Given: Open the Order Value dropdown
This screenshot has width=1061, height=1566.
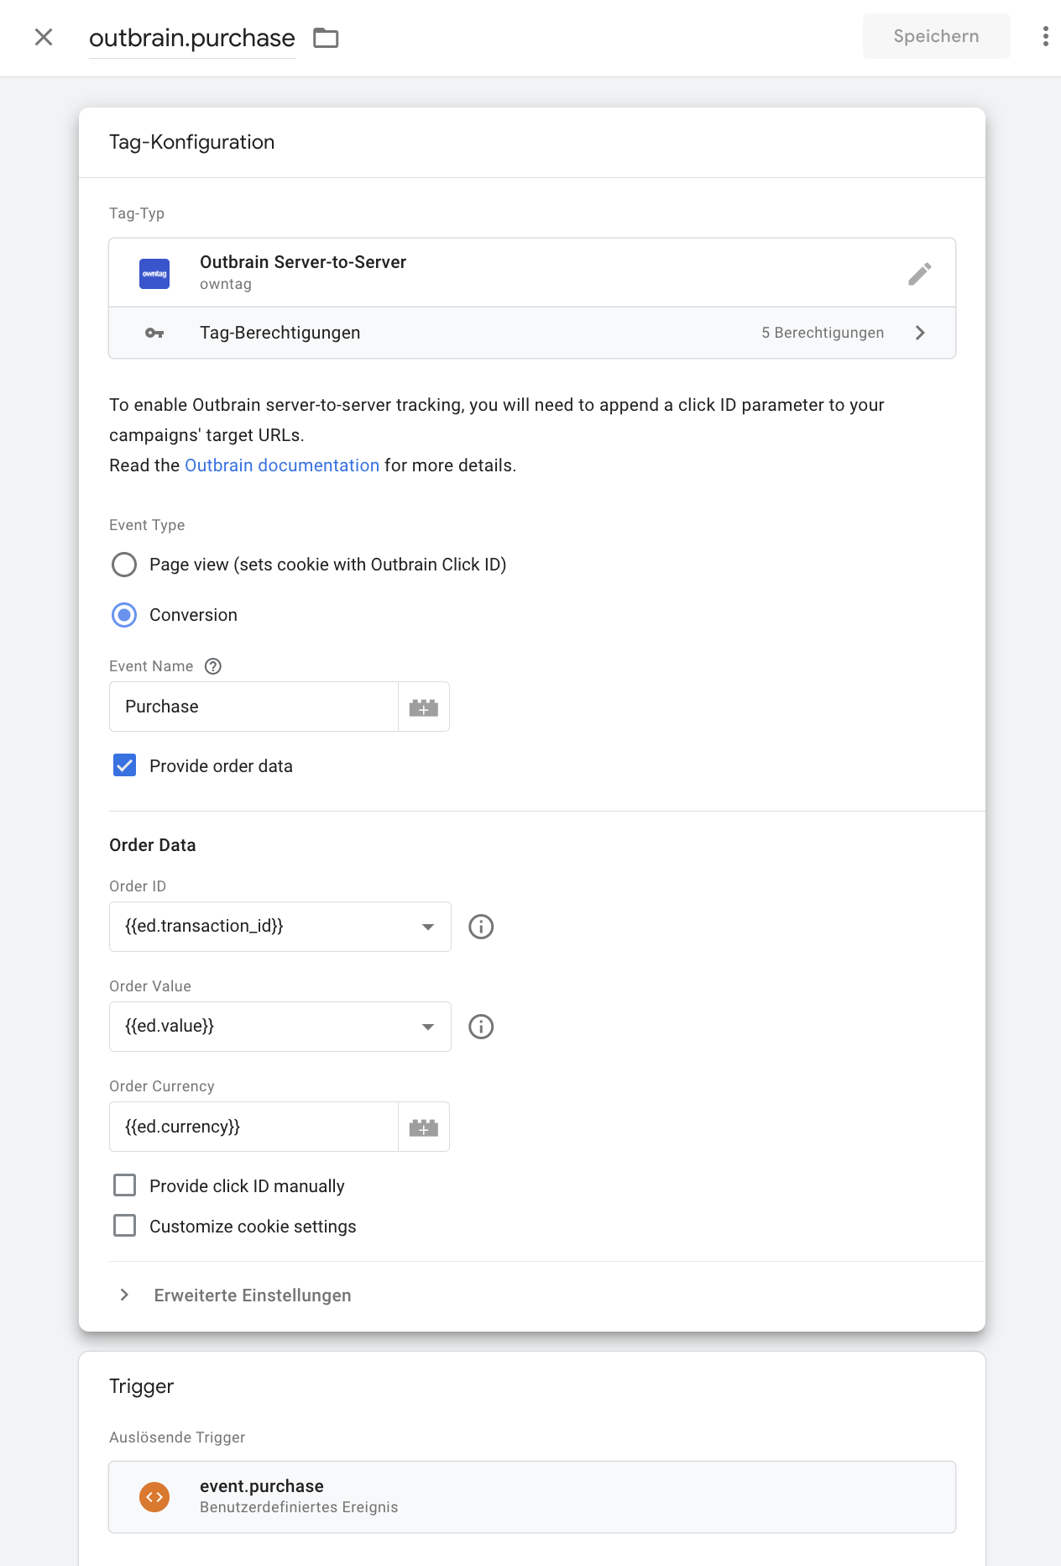Looking at the screenshot, I should (280, 1027).
